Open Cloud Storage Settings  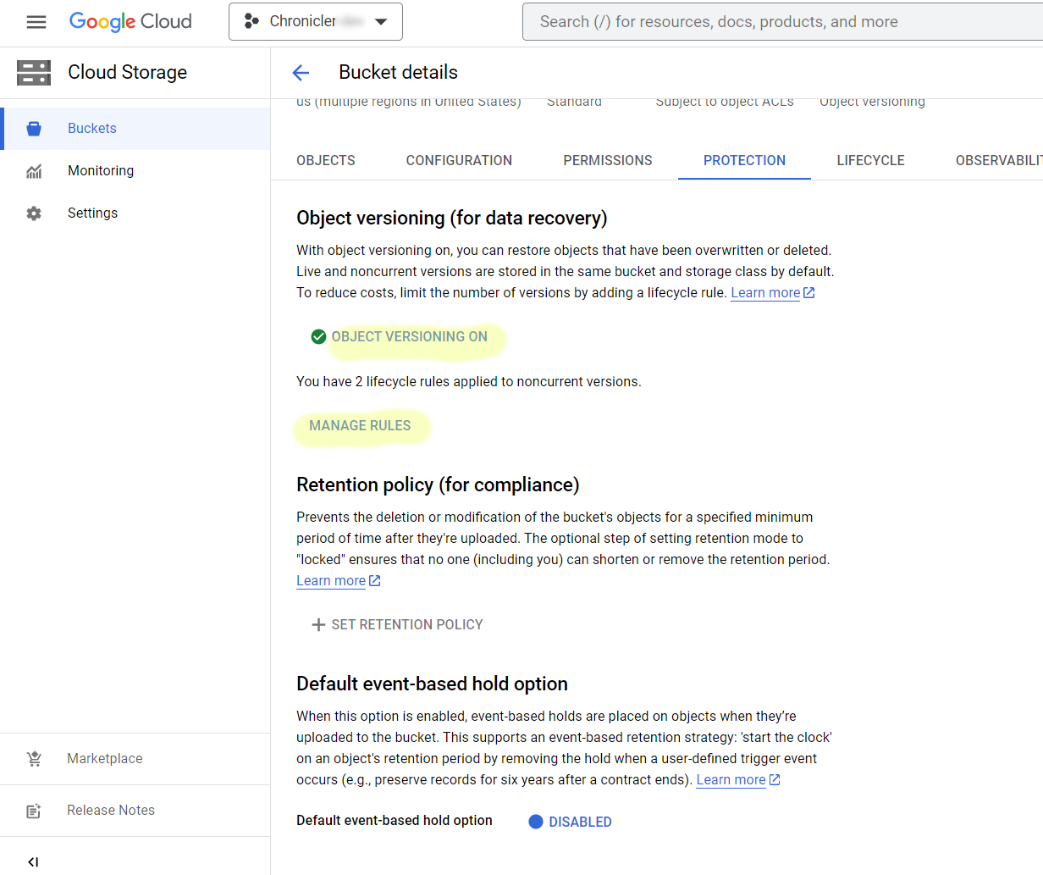[92, 213]
